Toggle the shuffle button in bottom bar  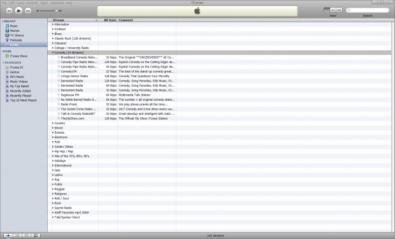click(x=17, y=235)
